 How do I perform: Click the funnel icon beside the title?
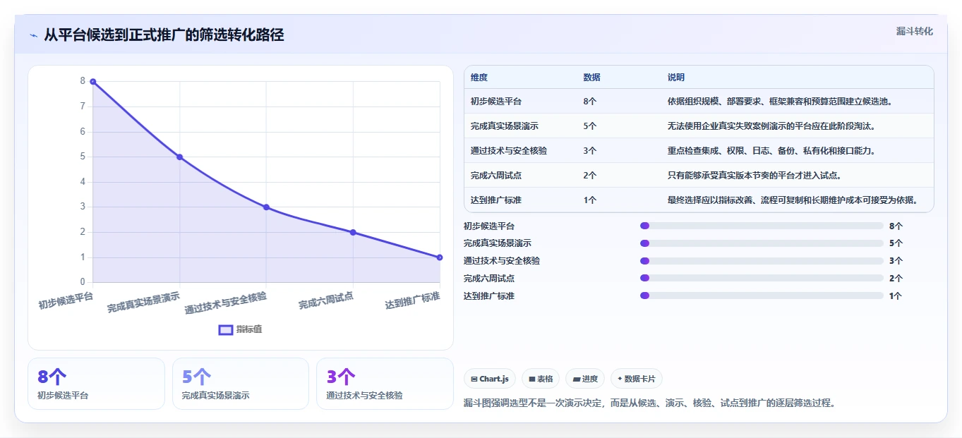[33, 35]
